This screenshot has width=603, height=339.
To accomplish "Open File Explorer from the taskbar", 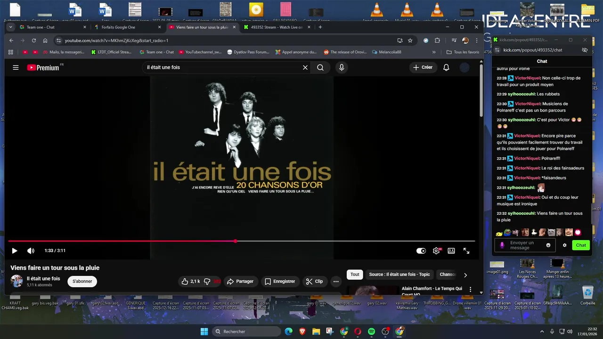I will point(316,331).
